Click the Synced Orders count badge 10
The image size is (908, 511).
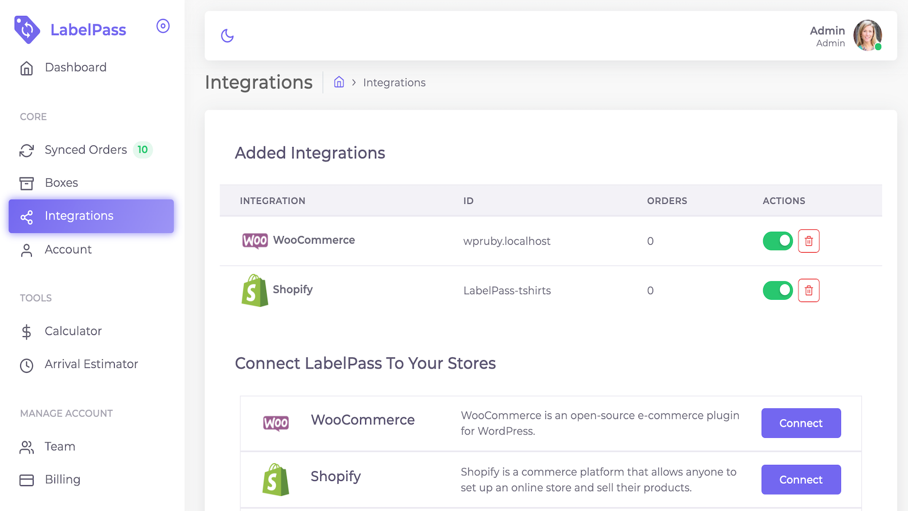142,150
